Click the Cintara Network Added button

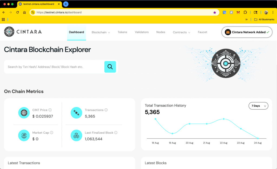pyautogui.click(x=247, y=32)
